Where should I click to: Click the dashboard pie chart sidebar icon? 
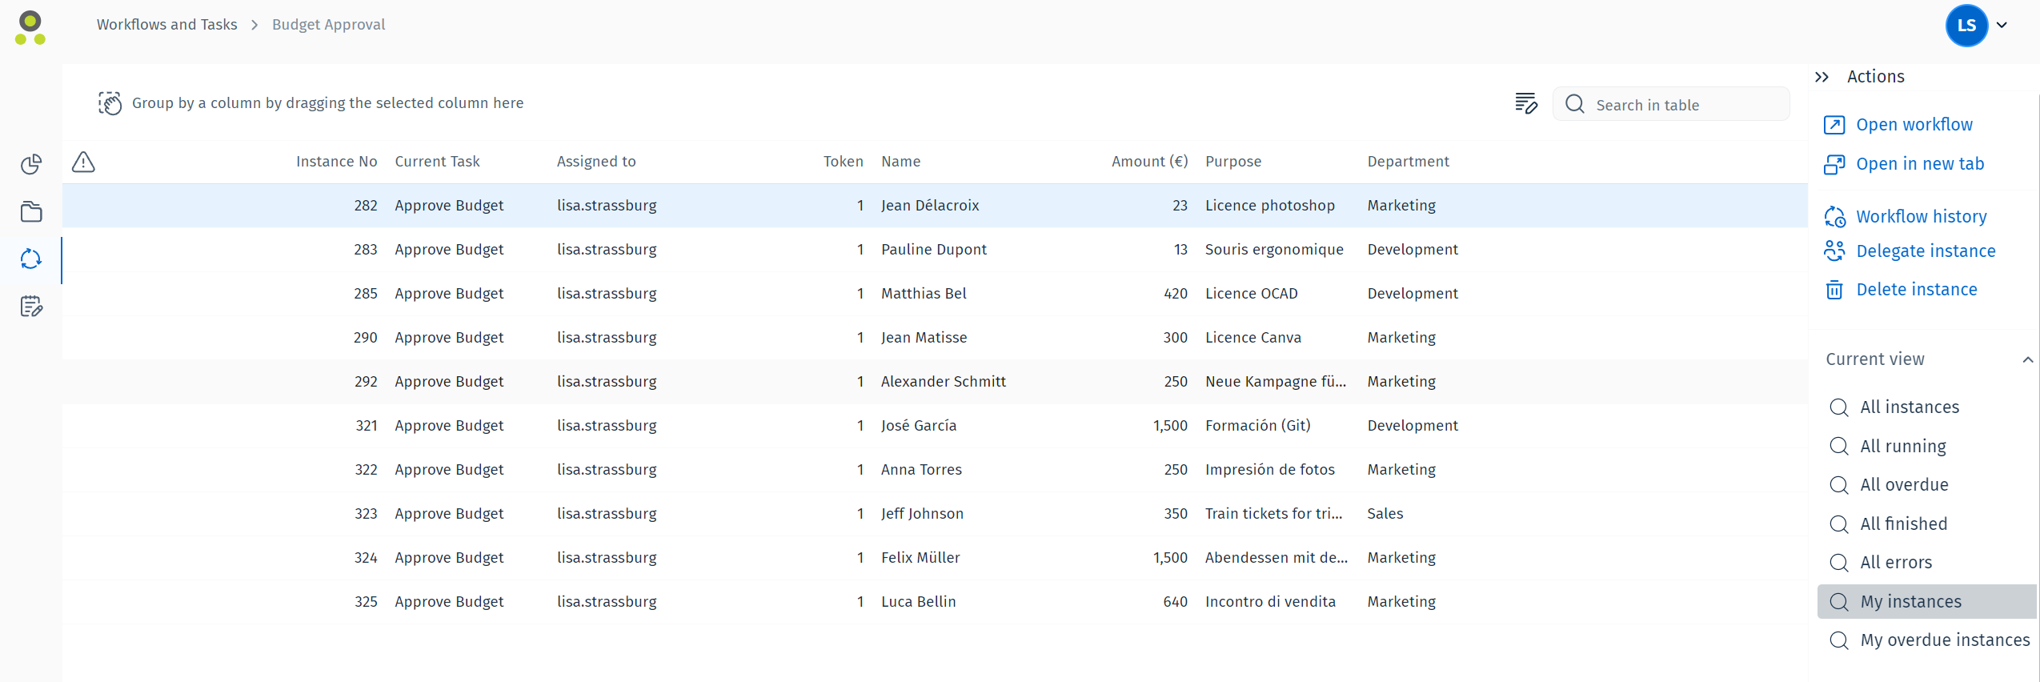pyautogui.click(x=31, y=164)
